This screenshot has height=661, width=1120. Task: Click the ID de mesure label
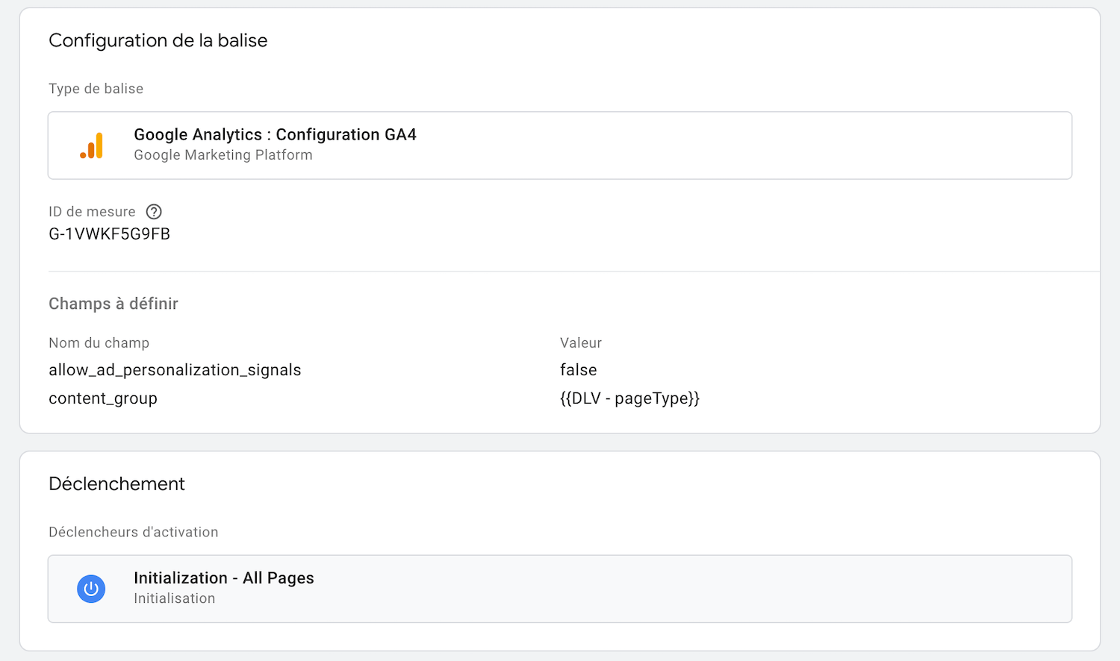(x=93, y=212)
